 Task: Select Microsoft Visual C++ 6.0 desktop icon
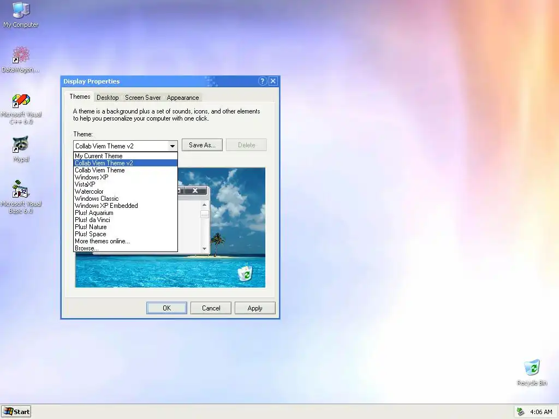21,109
